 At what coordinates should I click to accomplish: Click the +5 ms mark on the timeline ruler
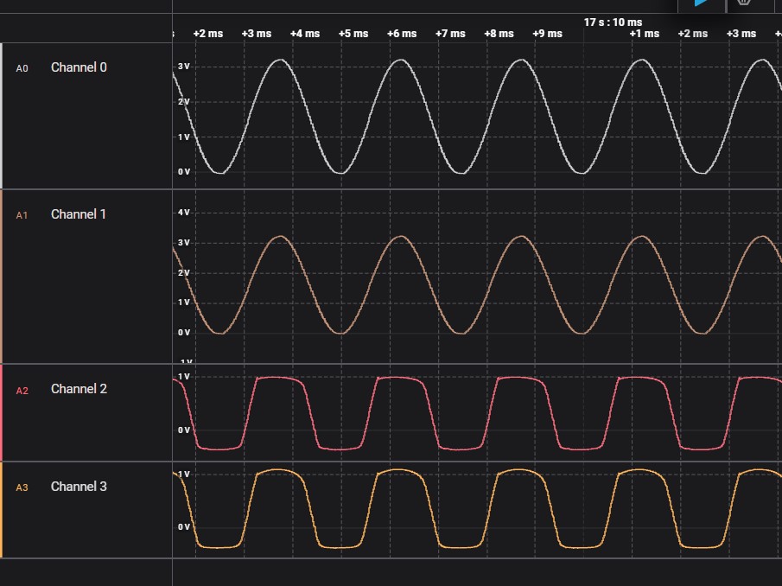pyautogui.click(x=353, y=33)
